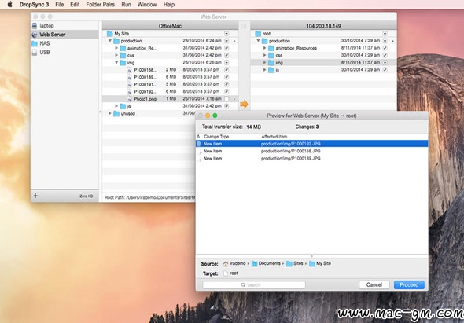Click the root file icon in Target
The height and width of the screenshot is (323, 464).
(226, 273)
